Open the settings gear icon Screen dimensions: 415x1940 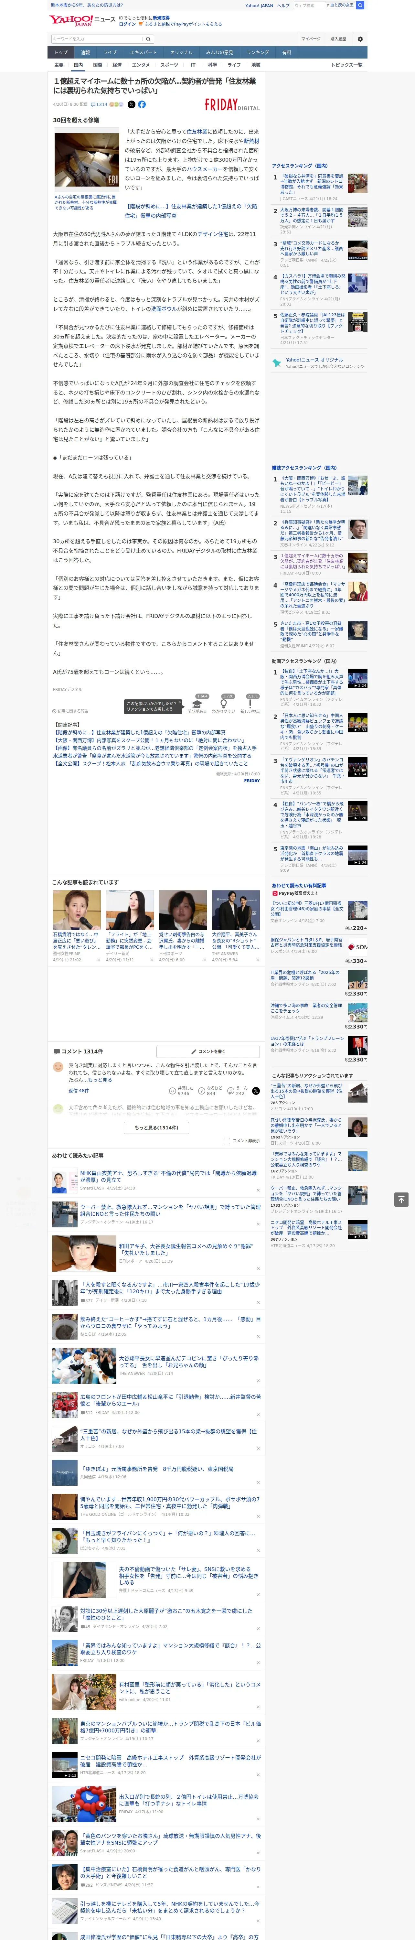point(360,38)
